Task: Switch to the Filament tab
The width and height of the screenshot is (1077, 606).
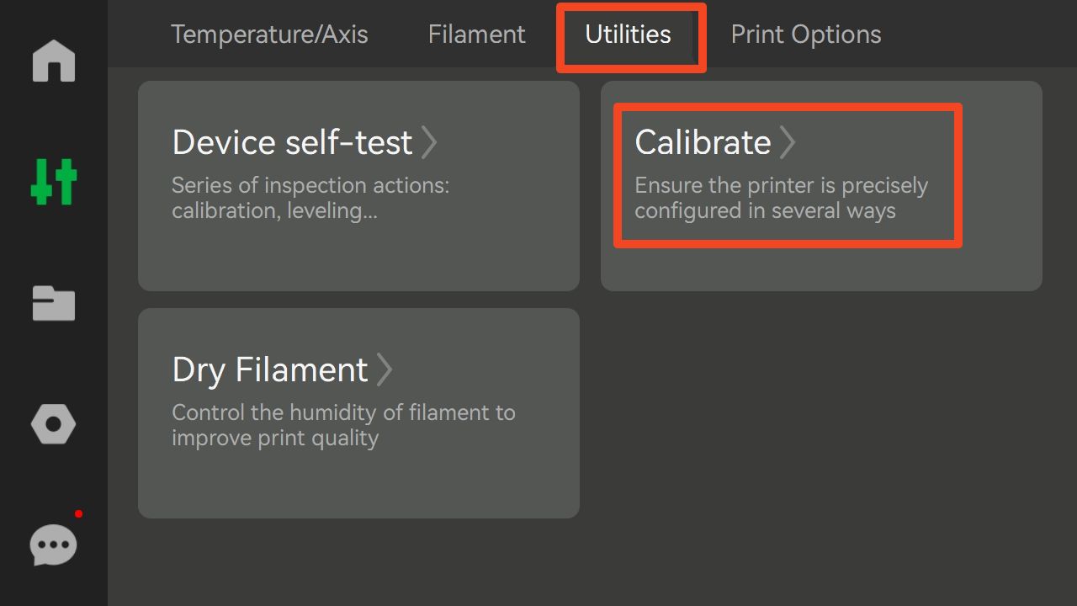Action: pyautogui.click(x=476, y=35)
